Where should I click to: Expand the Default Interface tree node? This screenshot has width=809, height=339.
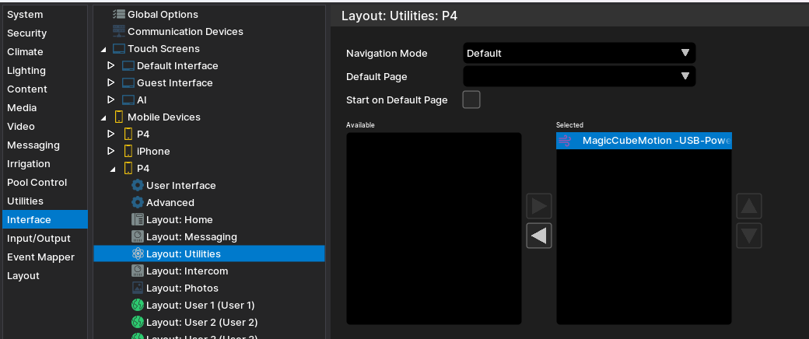[111, 66]
